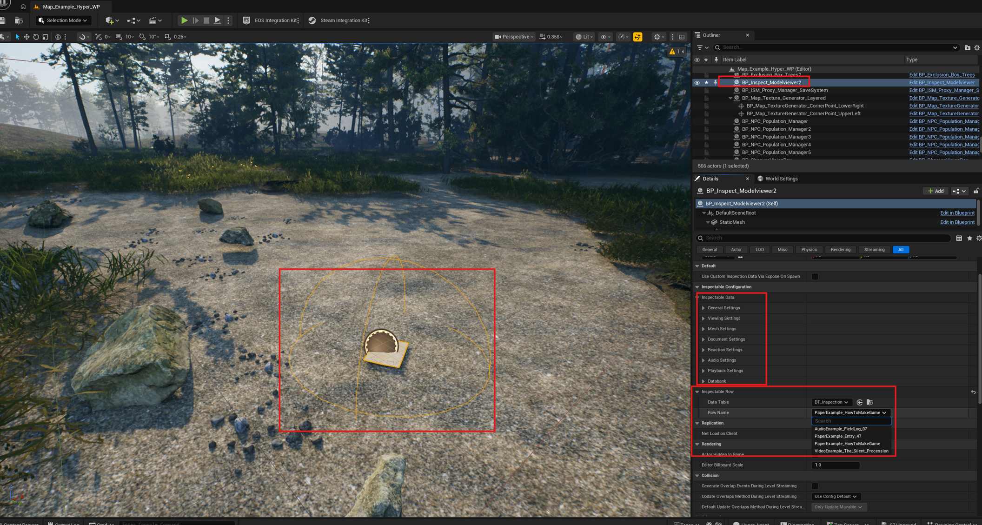The height and width of the screenshot is (525, 982).
Task: Open the content browse folder icon
Action: tap(19, 20)
